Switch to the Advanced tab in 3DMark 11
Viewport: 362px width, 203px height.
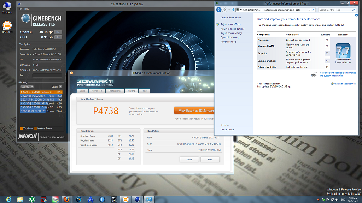point(97,91)
